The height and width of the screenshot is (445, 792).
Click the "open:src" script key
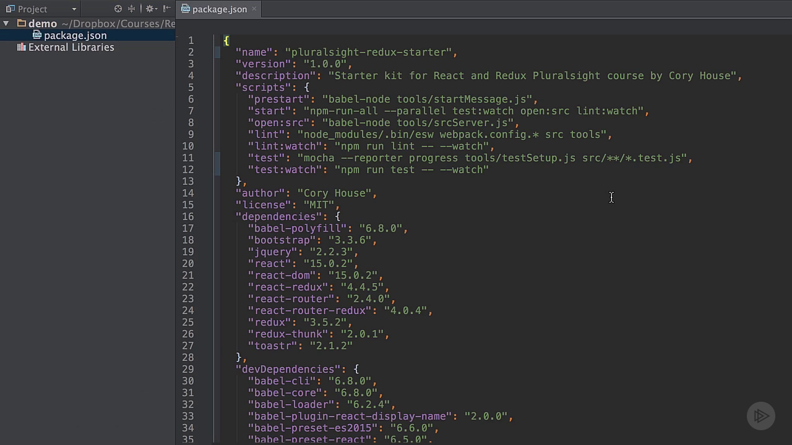pyautogui.click(x=278, y=122)
